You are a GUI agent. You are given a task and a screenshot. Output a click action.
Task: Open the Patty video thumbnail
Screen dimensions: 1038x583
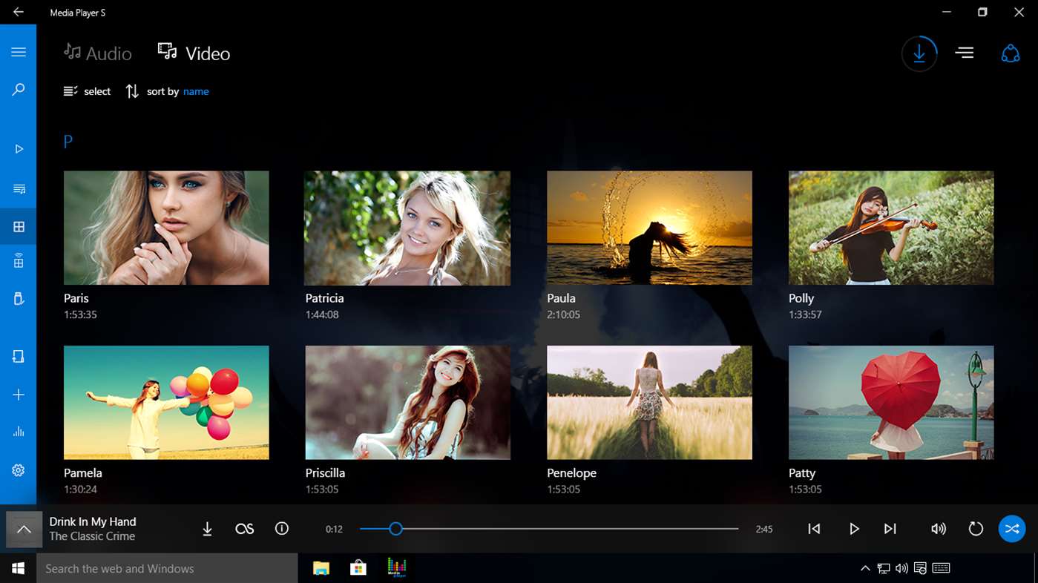click(x=891, y=402)
